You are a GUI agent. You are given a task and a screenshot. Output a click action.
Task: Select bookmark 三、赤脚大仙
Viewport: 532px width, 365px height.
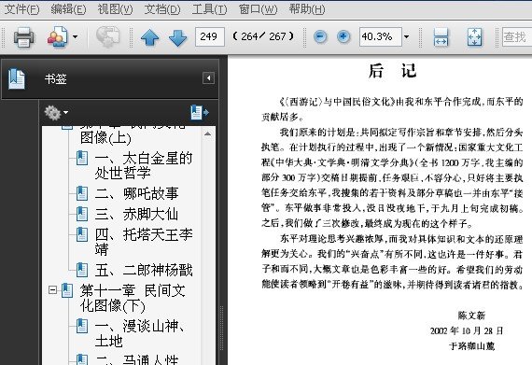click(x=136, y=214)
